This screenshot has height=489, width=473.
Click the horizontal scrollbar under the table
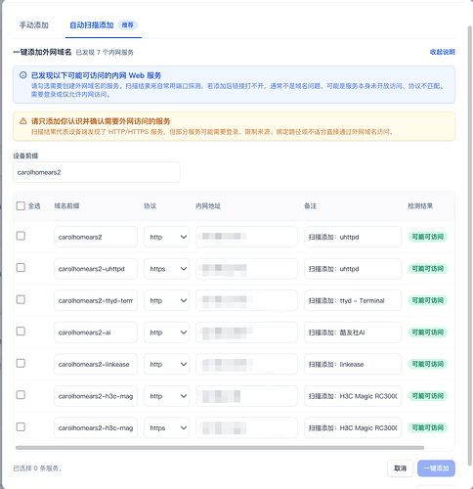220,448
